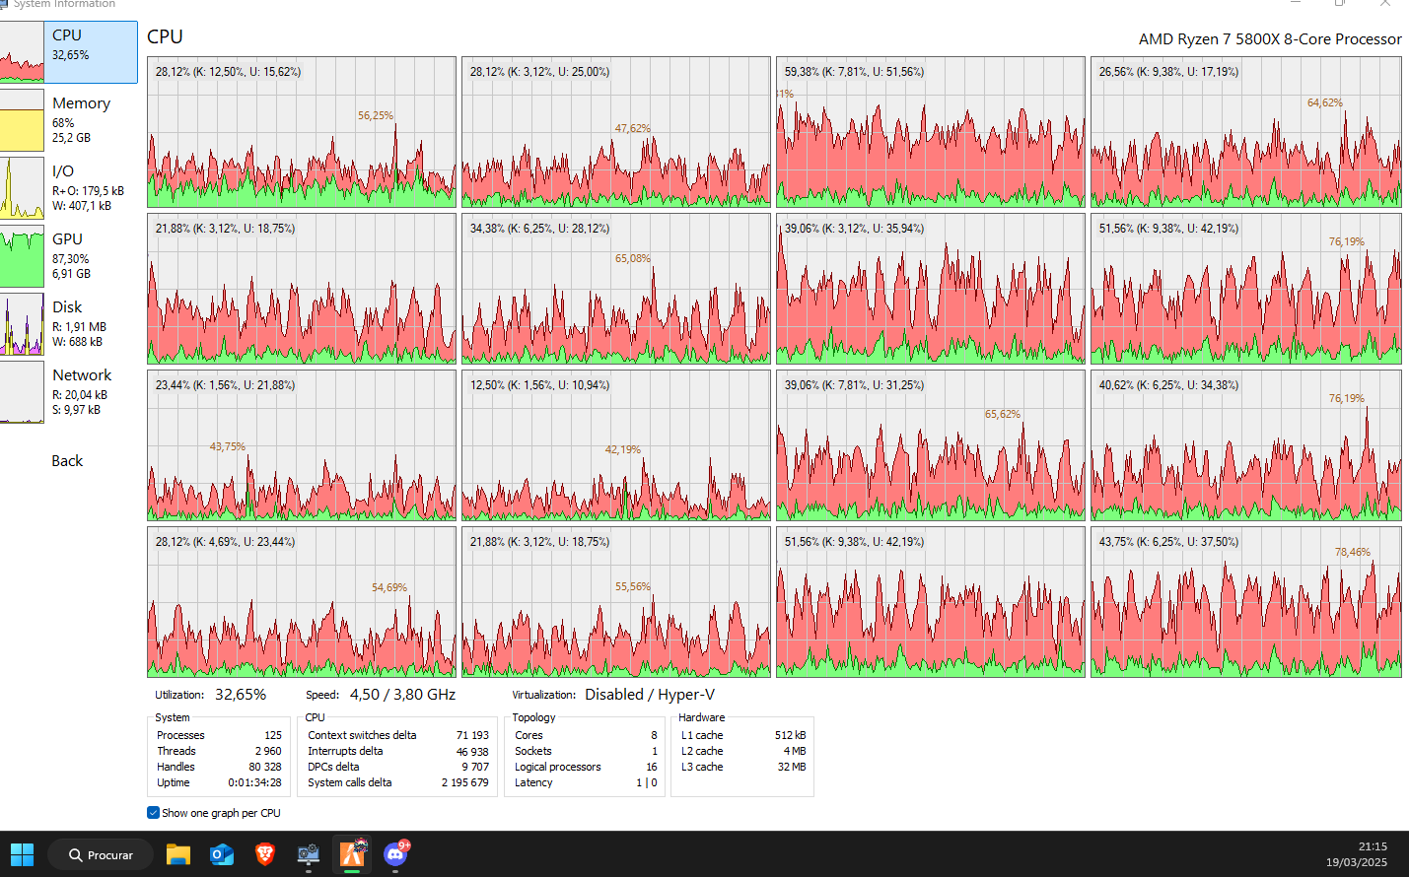Click the System calls delta value 2 195 679
Image resolution: width=1409 pixels, height=877 pixels.
coord(464,782)
